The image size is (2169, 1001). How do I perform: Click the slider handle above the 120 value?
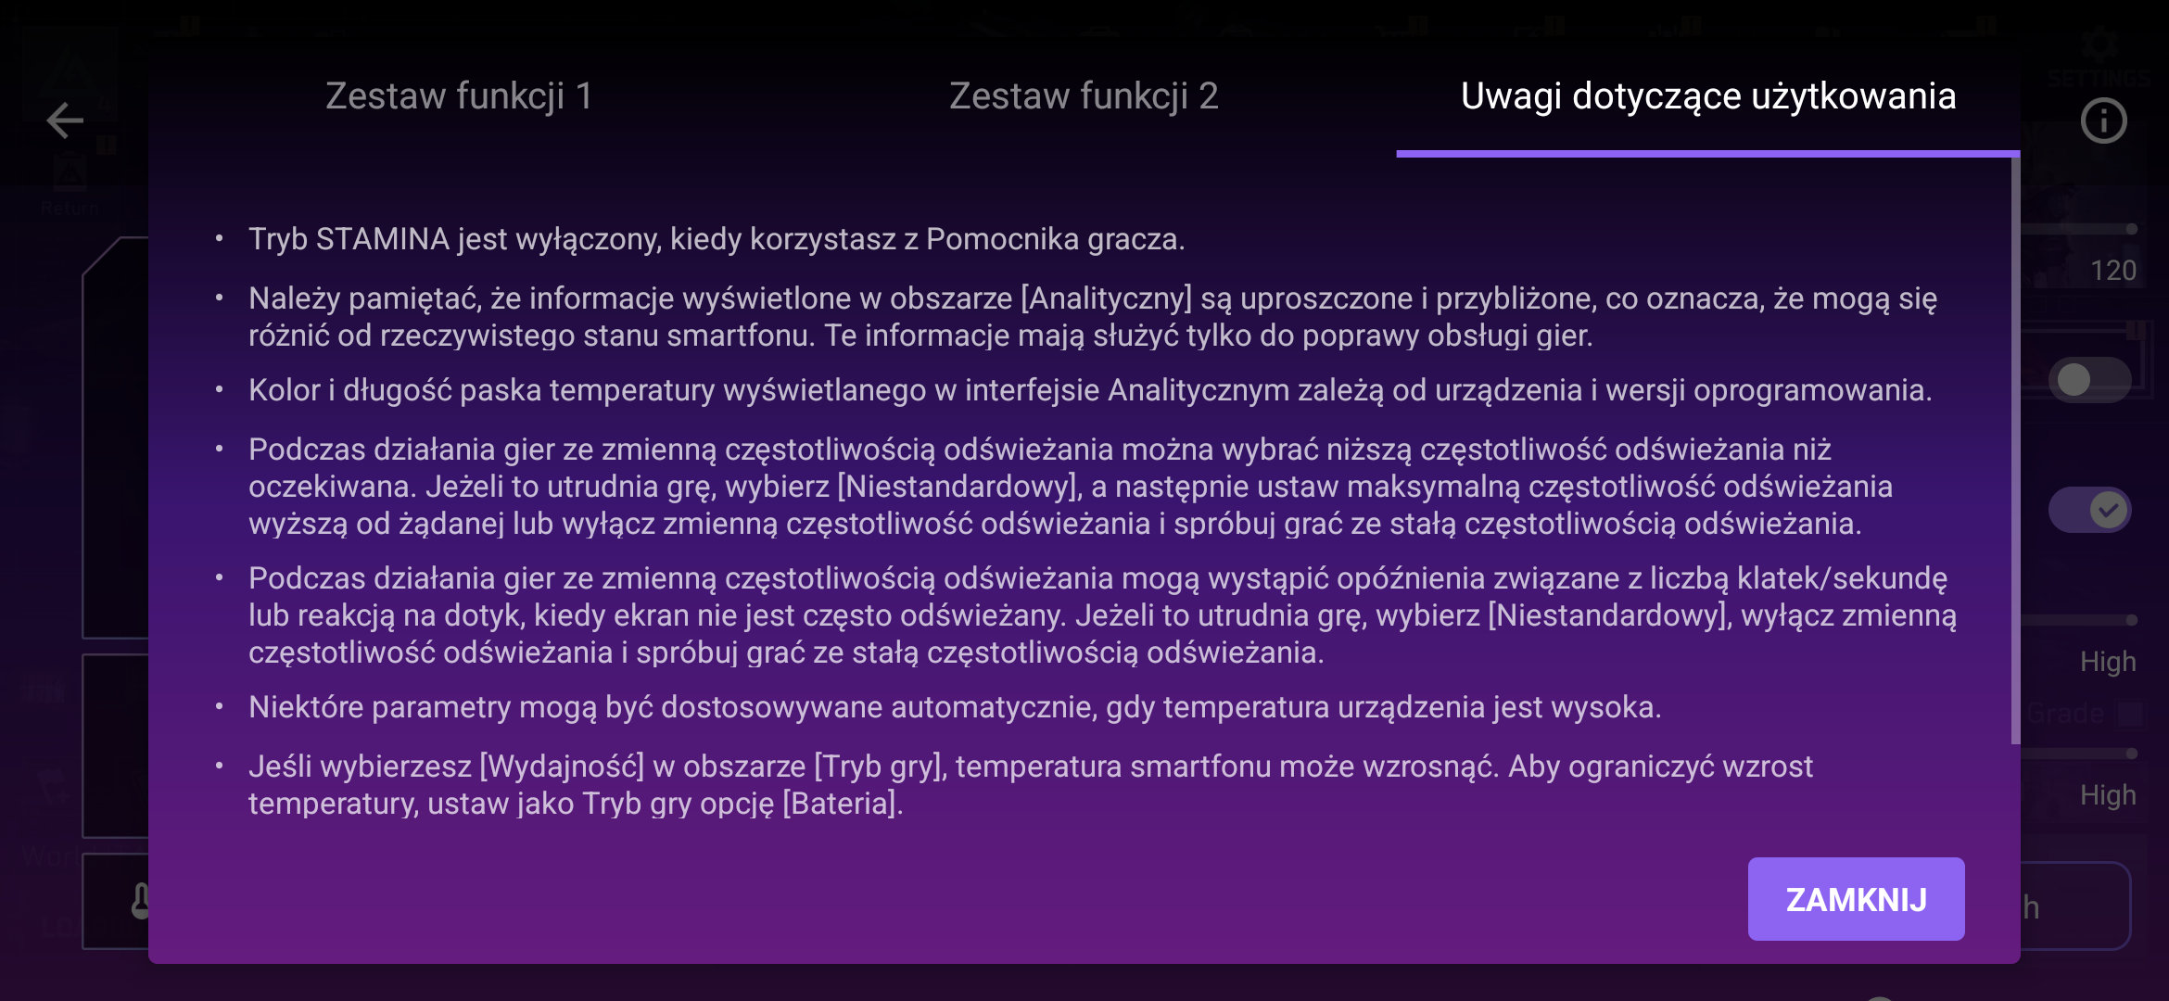(2131, 229)
